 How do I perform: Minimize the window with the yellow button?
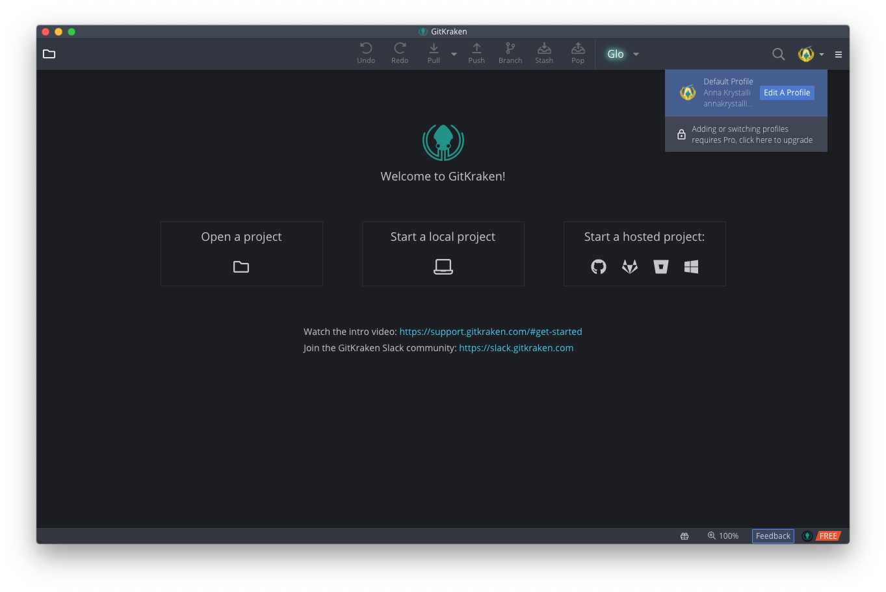pos(59,32)
